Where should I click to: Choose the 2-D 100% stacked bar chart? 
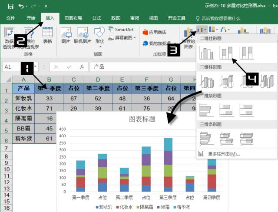247,110
